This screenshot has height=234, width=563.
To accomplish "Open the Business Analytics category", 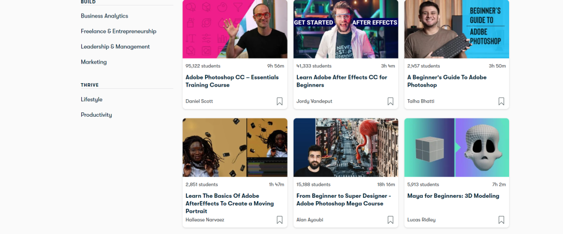I will (104, 16).
